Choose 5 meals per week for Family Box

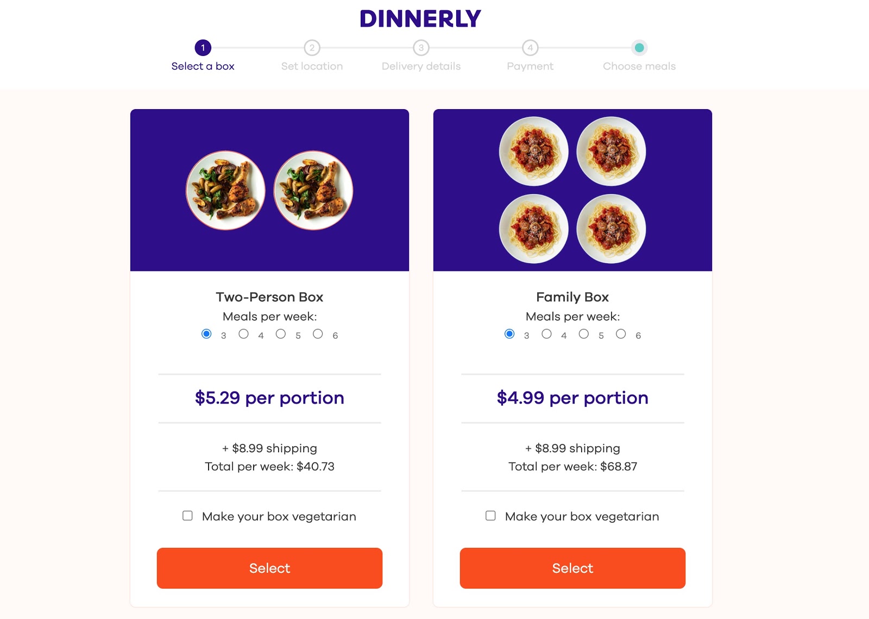tap(584, 334)
